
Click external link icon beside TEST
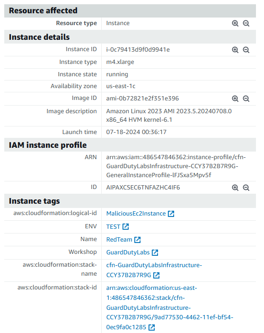click(125, 226)
